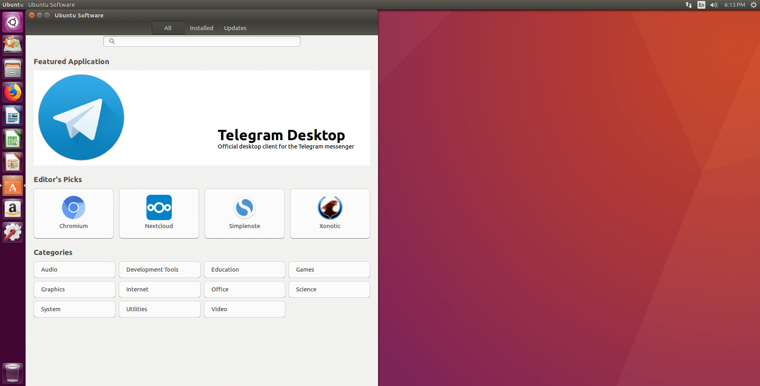Open the Trash in launcher
This screenshot has height=386, width=760.
13,373
